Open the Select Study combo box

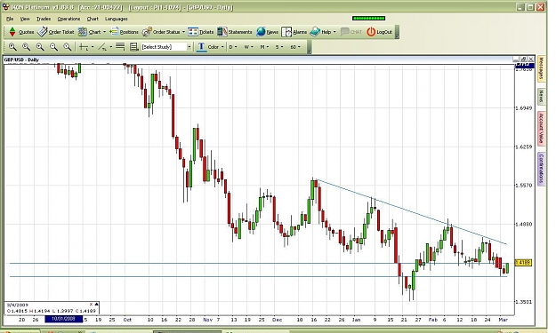click(166, 47)
